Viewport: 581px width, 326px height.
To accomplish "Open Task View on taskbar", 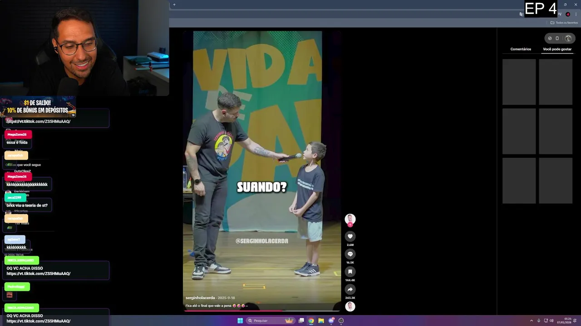I will coord(301,321).
